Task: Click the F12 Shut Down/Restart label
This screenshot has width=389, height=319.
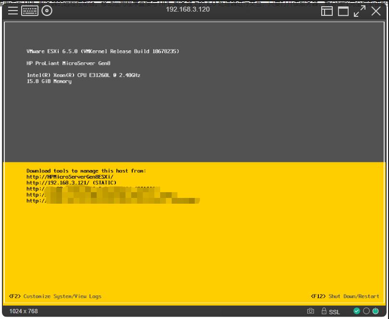Action: click(345, 296)
